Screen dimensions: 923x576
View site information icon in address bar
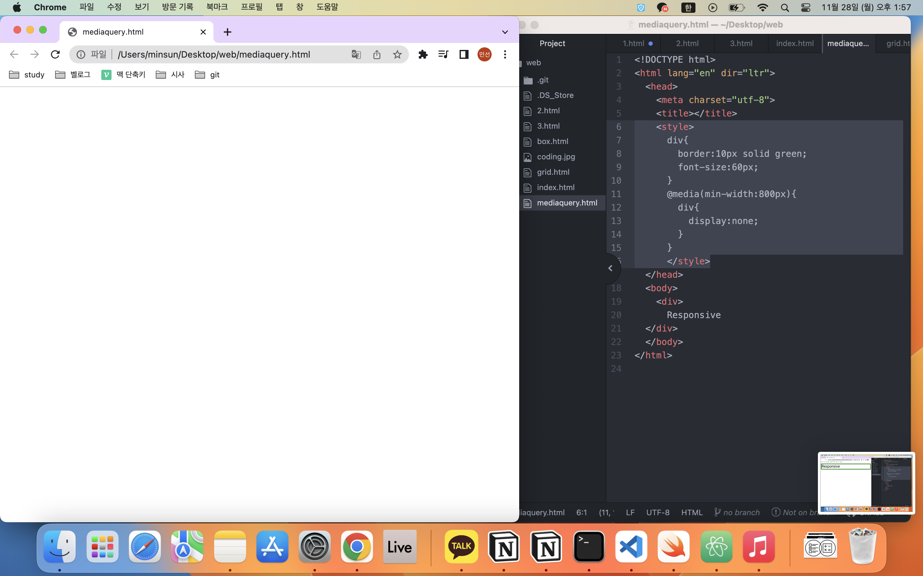[x=81, y=54]
